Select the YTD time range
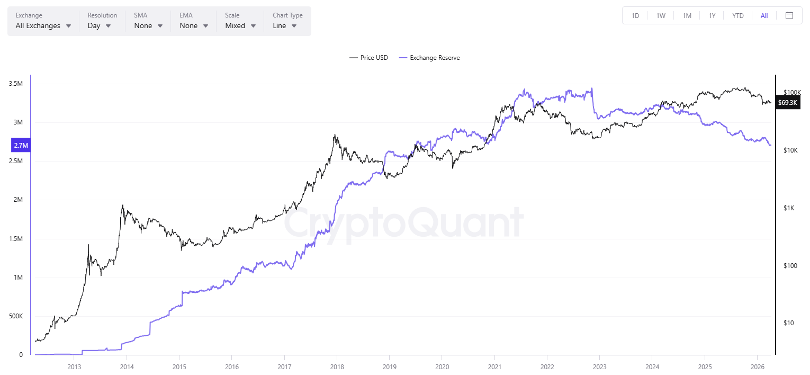 coord(737,15)
